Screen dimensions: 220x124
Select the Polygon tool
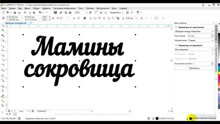pyautogui.click(x=2, y=64)
